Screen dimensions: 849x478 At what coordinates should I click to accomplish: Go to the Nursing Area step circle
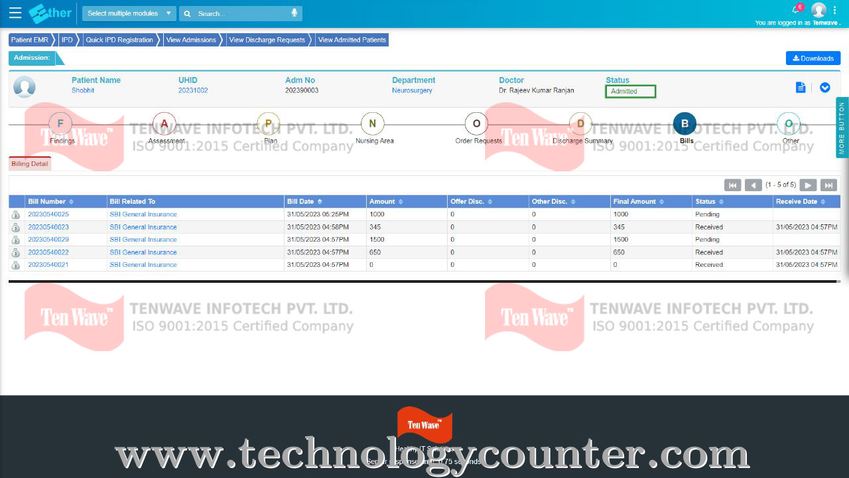[373, 123]
